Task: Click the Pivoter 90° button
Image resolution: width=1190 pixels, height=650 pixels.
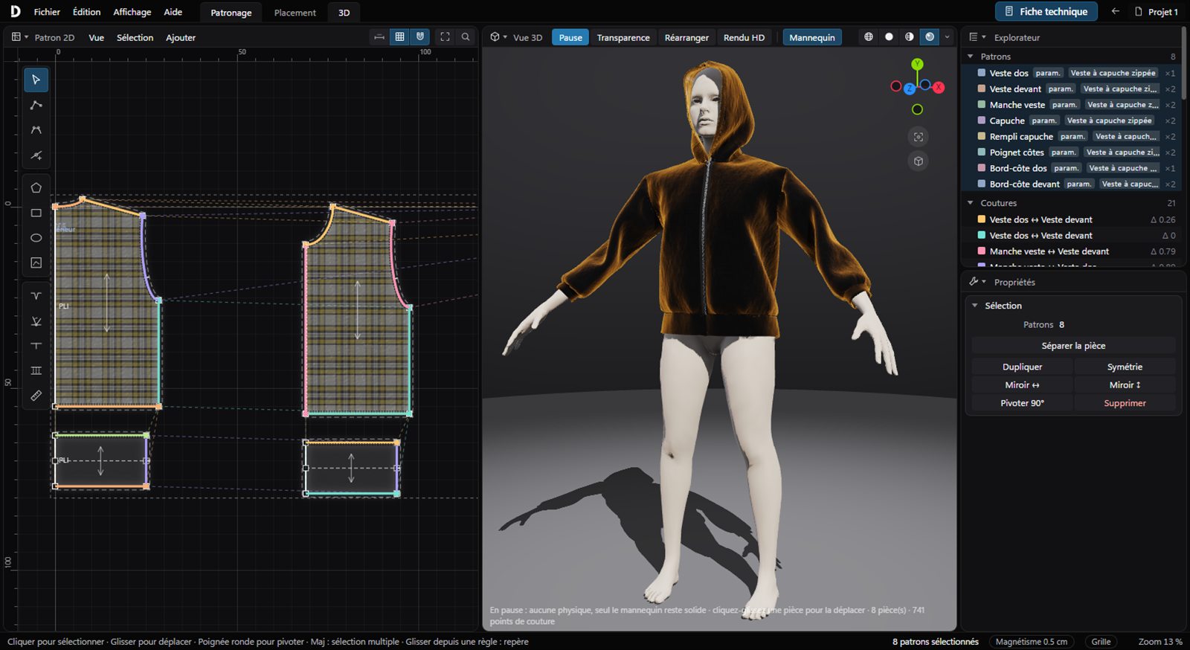Action: tap(1022, 403)
